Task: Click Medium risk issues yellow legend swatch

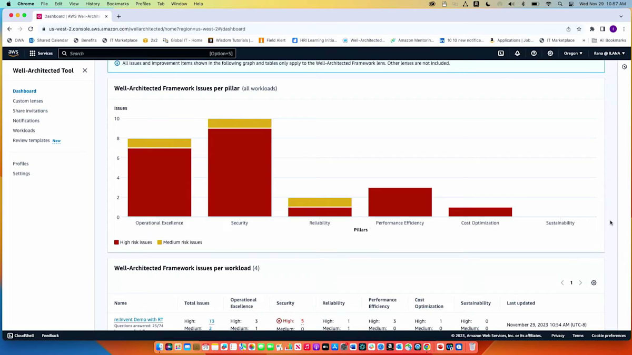Action: [x=160, y=242]
